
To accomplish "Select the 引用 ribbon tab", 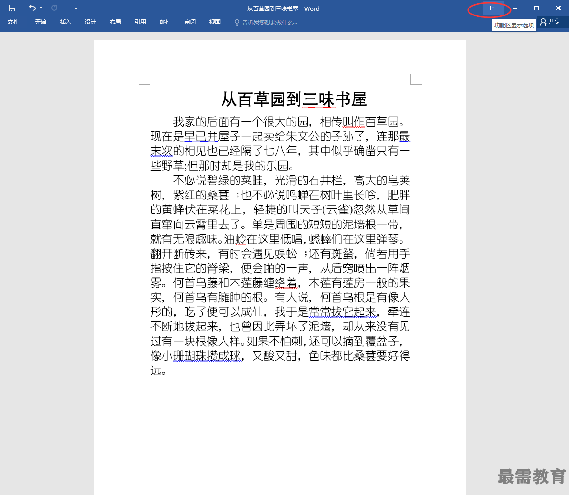I will point(140,22).
